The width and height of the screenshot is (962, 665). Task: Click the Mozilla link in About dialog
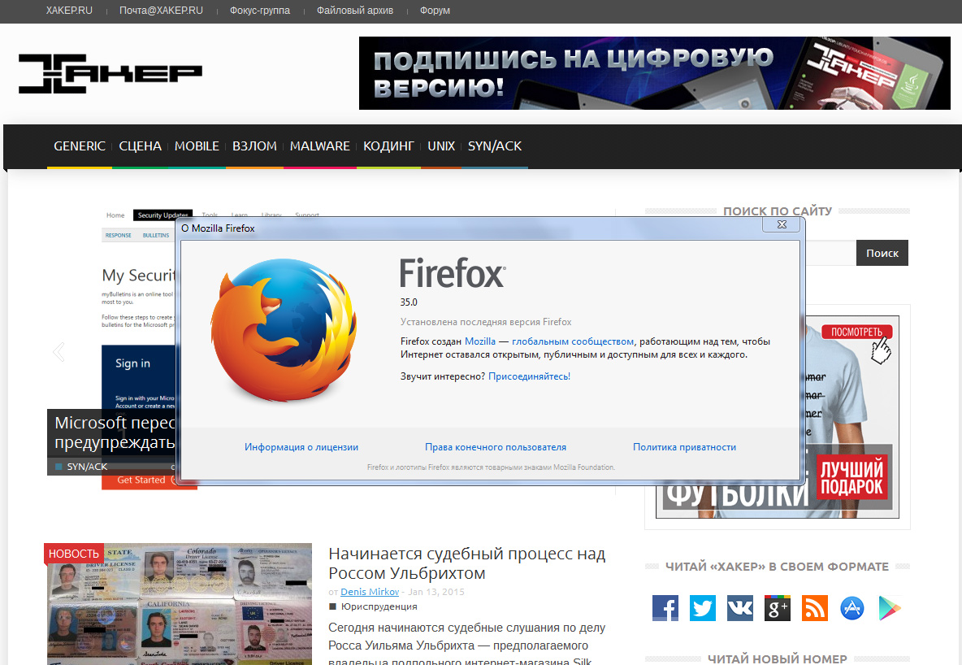[x=479, y=341]
